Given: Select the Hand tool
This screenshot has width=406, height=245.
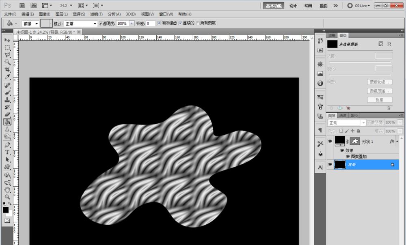Looking at the screenshot, I should tap(7, 190).
